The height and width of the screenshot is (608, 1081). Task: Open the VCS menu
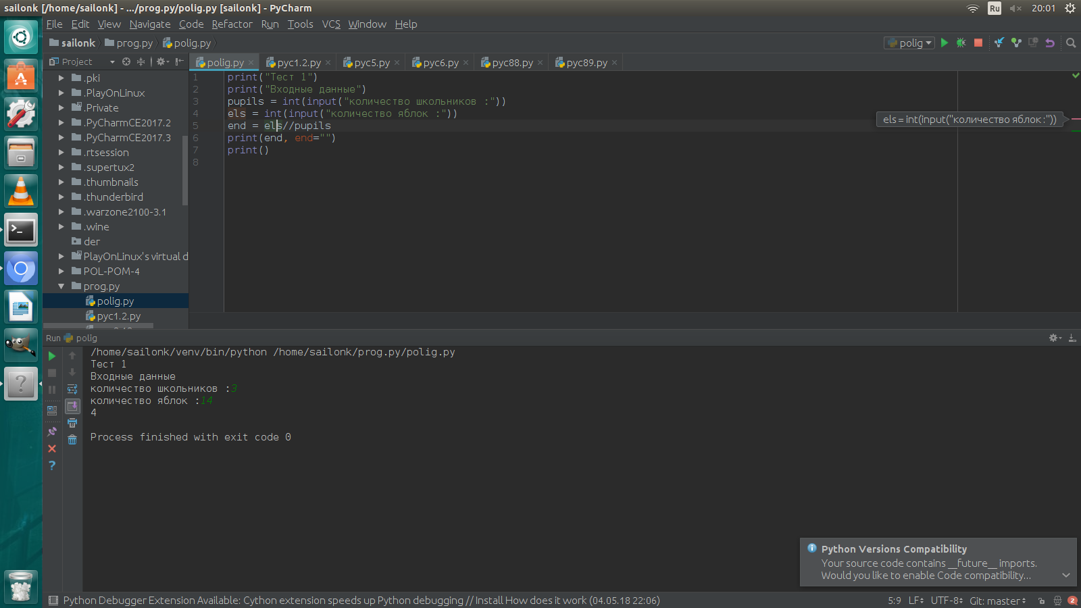pyautogui.click(x=331, y=24)
